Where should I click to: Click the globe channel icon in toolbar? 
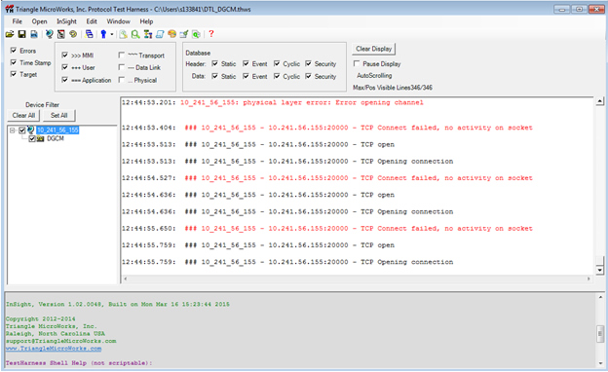(x=49, y=34)
